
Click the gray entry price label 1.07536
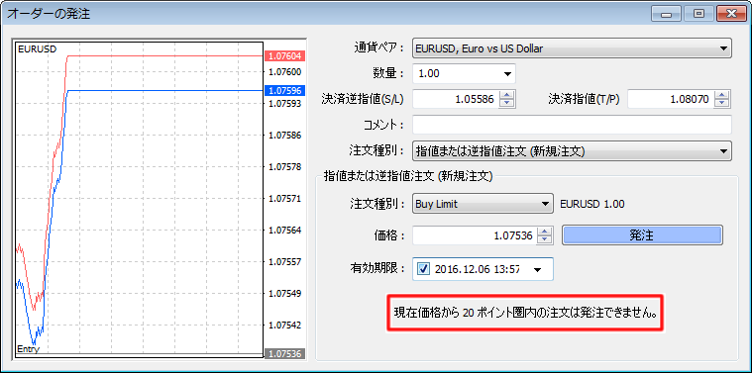point(285,354)
